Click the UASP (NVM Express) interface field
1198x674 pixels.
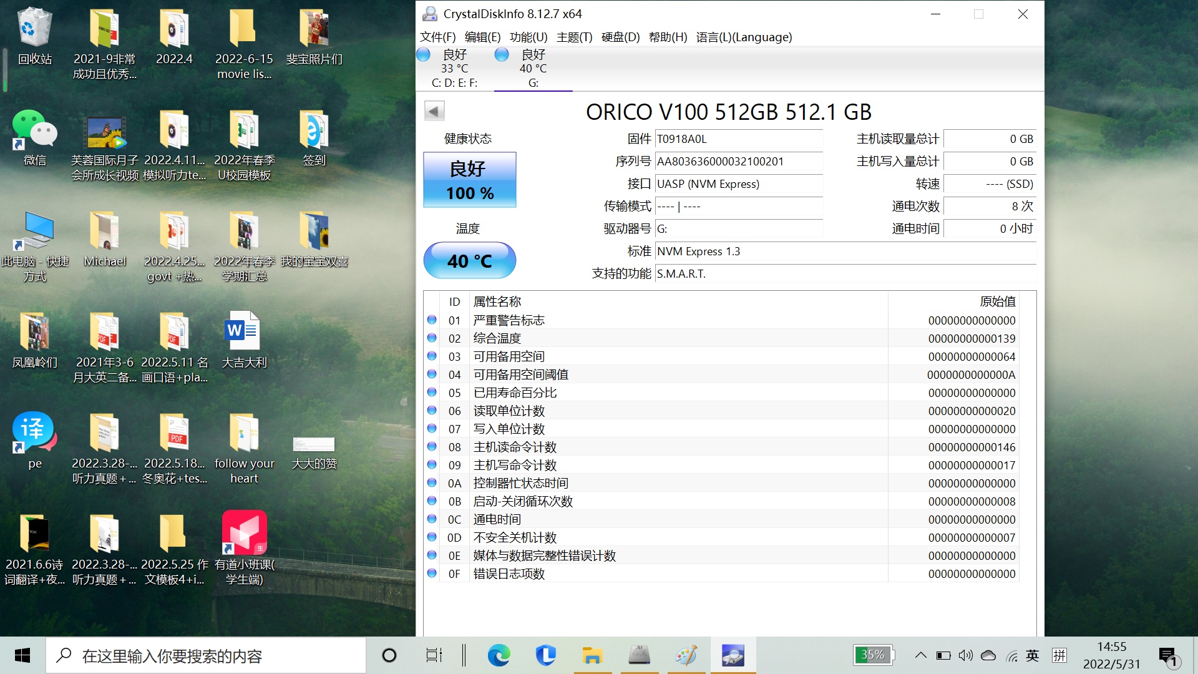click(x=739, y=184)
